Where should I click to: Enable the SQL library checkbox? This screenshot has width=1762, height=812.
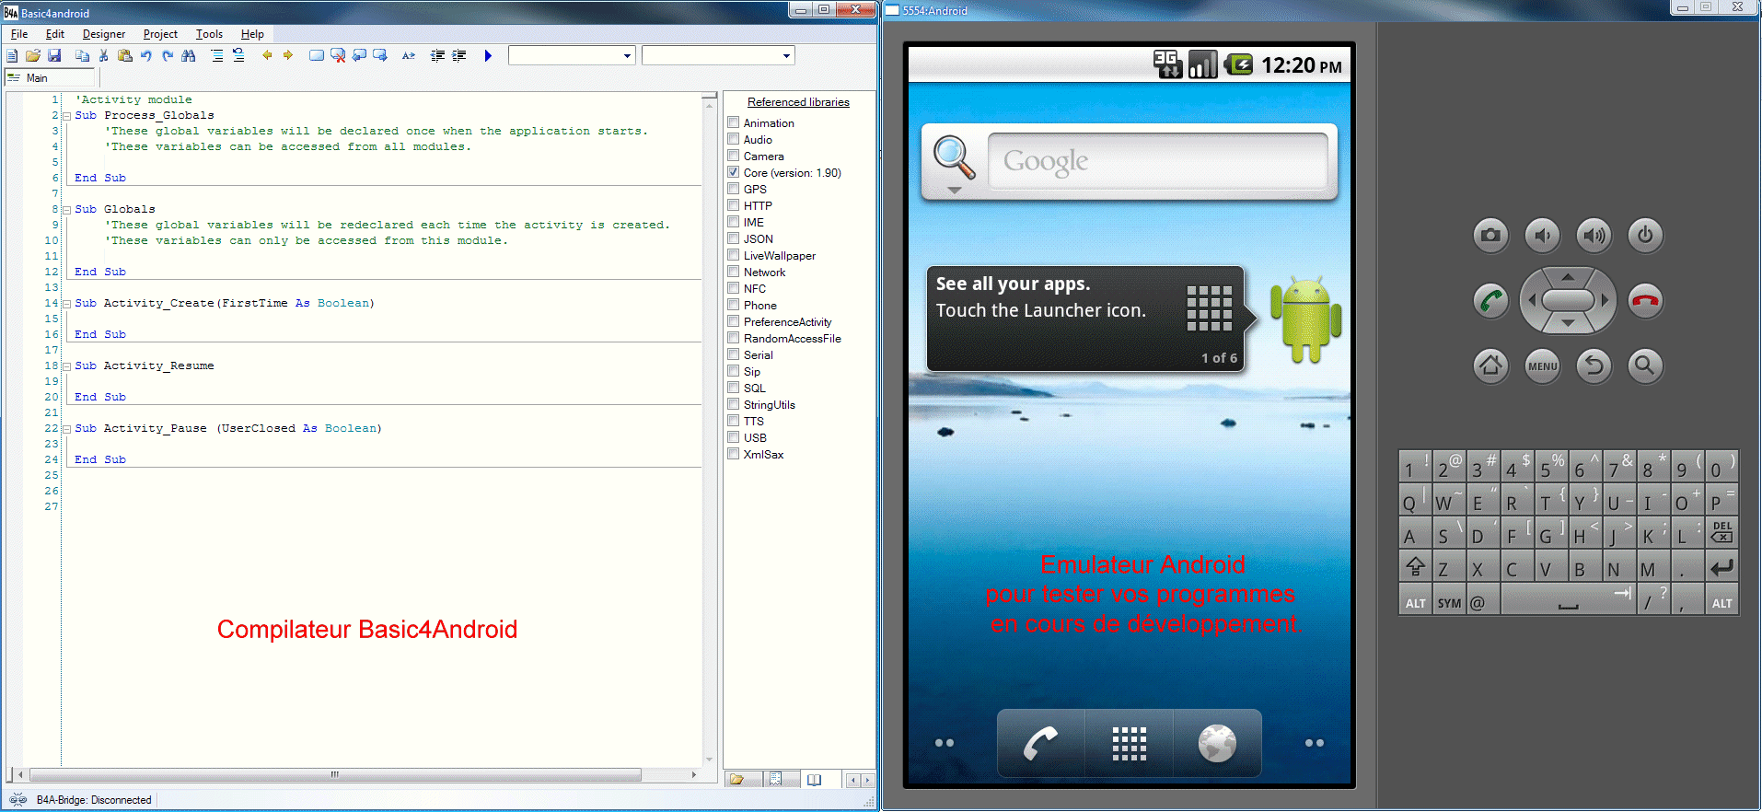click(x=734, y=388)
